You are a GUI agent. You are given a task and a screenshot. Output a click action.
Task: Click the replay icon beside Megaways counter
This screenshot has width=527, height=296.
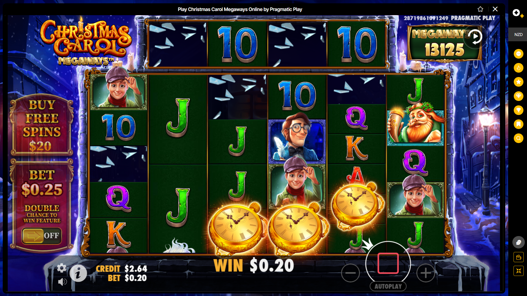click(x=475, y=37)
